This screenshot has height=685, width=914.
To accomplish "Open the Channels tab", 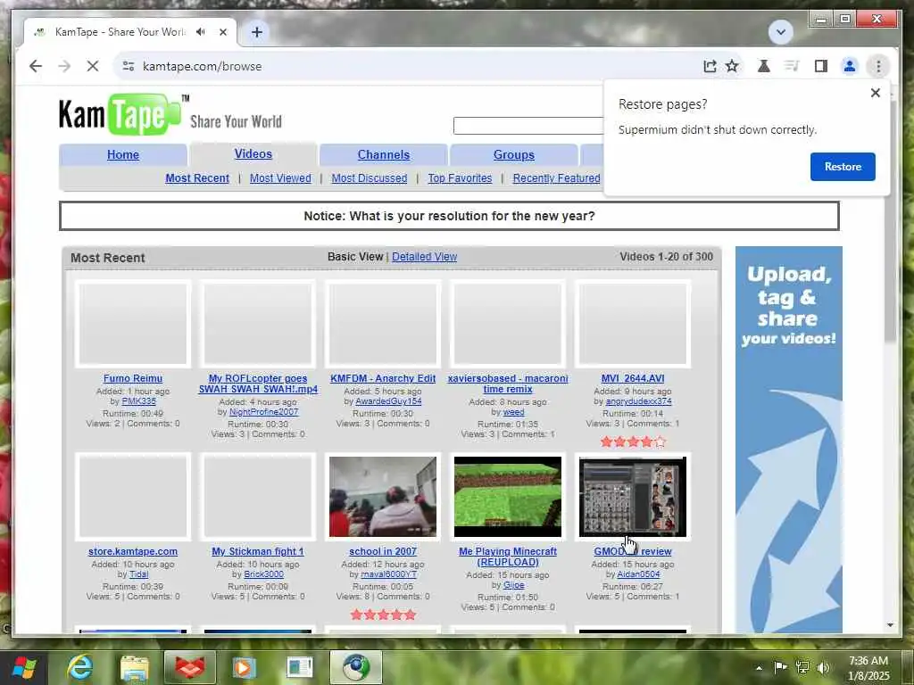I will 384,155.
